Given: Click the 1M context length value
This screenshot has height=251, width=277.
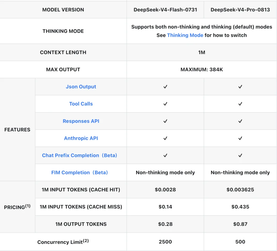Looking at the screenshot, I should [x=202, y=53].
